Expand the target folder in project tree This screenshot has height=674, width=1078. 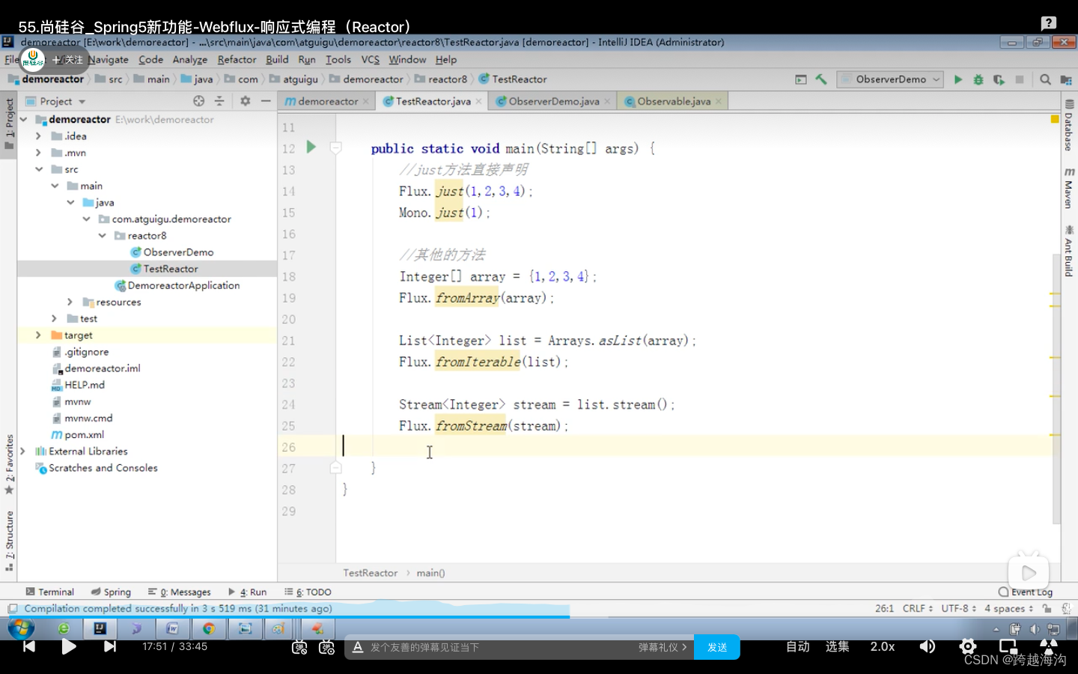pyautogui.click(x=38, y=336)
